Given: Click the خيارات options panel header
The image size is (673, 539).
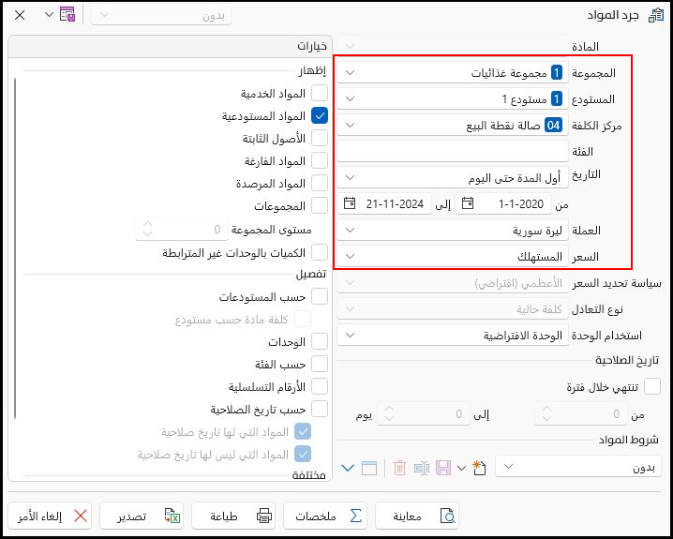Looking at the screenshot, I should point(169,46).
